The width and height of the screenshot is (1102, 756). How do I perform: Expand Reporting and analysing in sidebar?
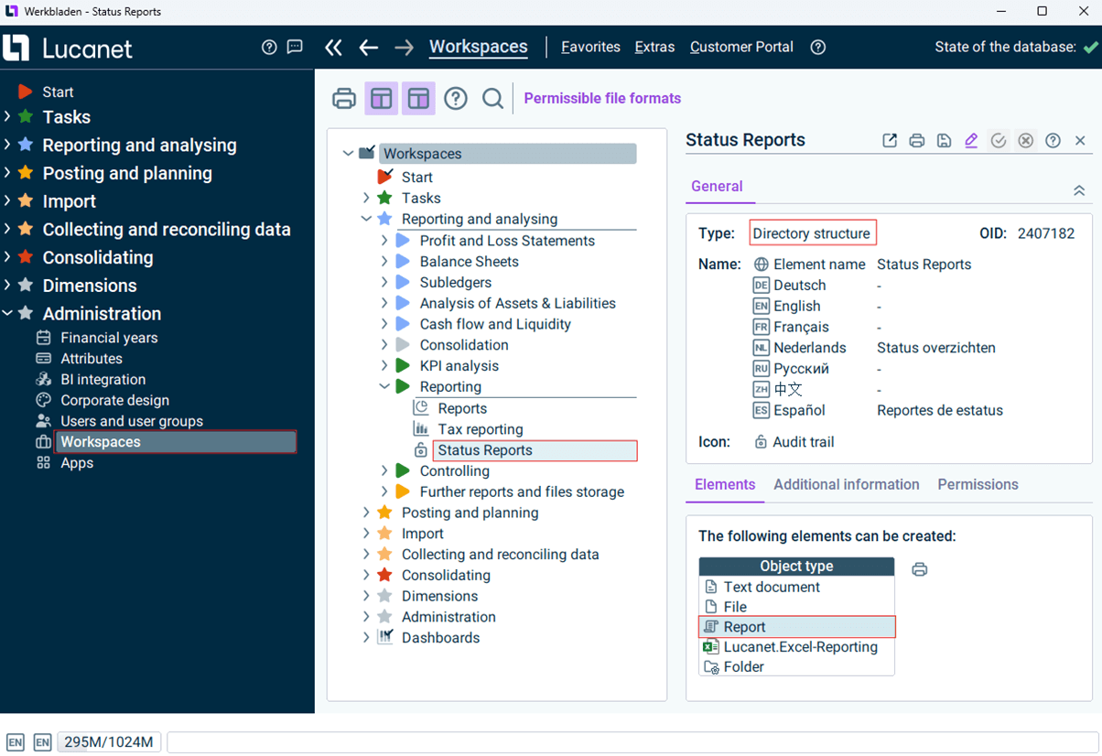click(7, 145)
